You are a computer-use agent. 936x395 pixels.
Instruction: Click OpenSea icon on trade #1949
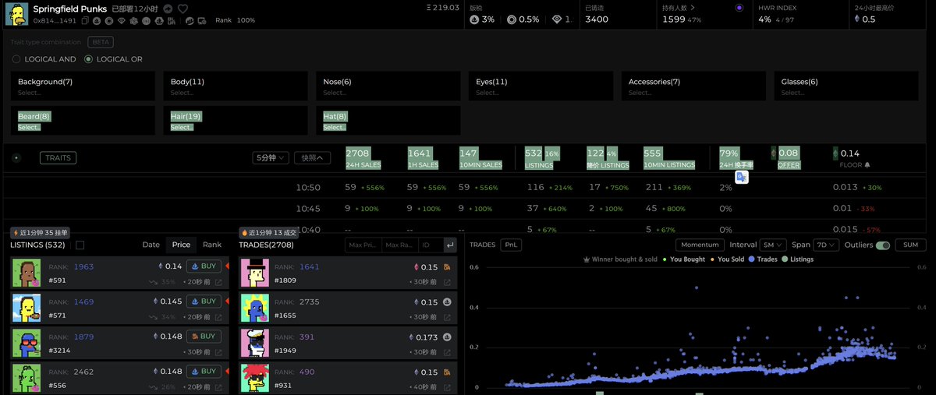pos(448,337)
